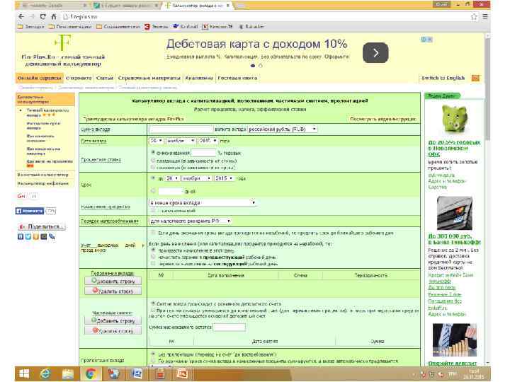Click into the deposit amount input field
Viewport: 510px width, 382px height.
(x=181, y=129)
